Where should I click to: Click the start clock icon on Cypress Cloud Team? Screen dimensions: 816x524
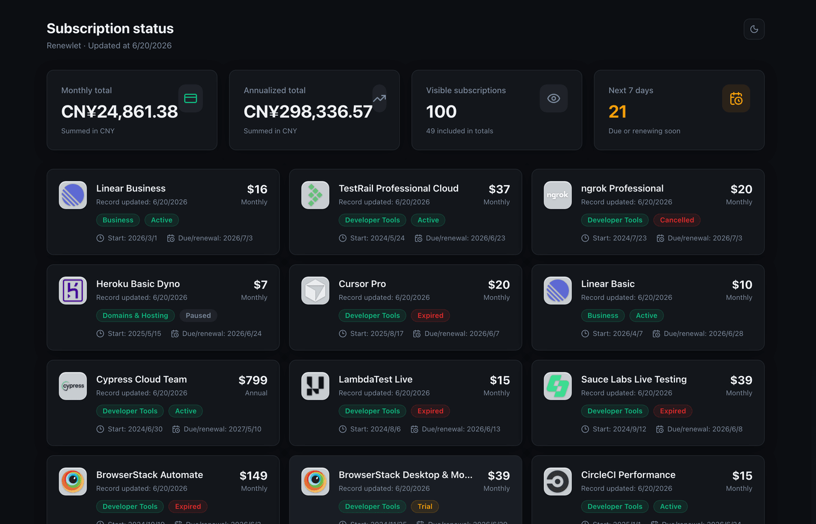pyautogui.click(x=100, y=429)
